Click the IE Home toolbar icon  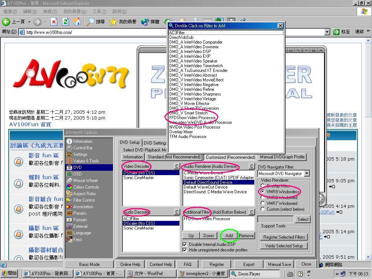[77, 22]
